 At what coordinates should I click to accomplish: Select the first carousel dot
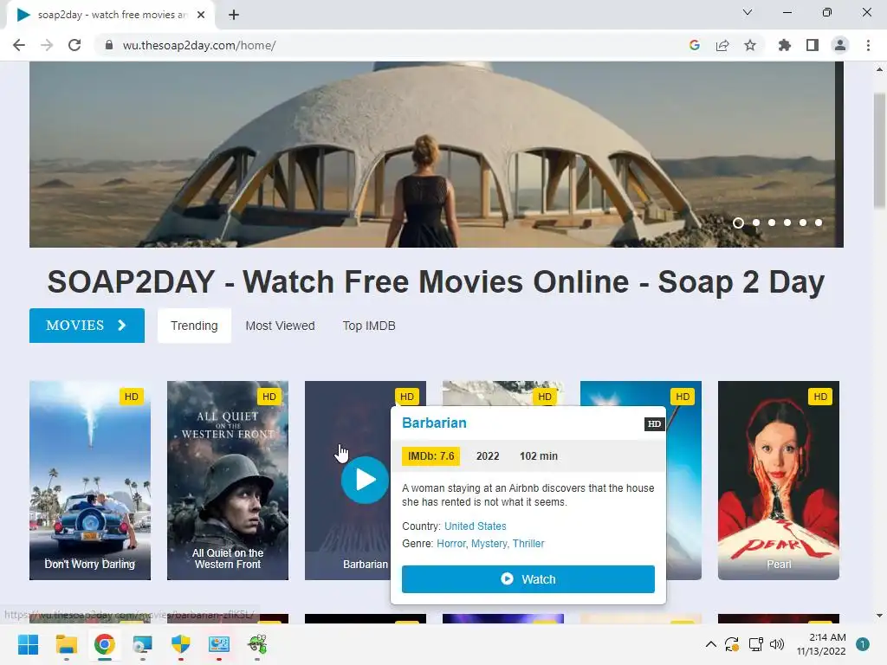click(738, 223)
